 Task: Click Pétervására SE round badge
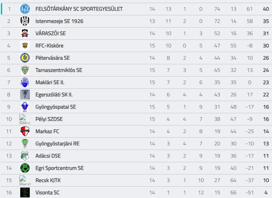(25, 58)
